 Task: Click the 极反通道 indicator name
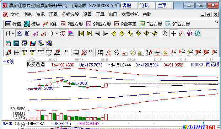(x=36, y=65)
